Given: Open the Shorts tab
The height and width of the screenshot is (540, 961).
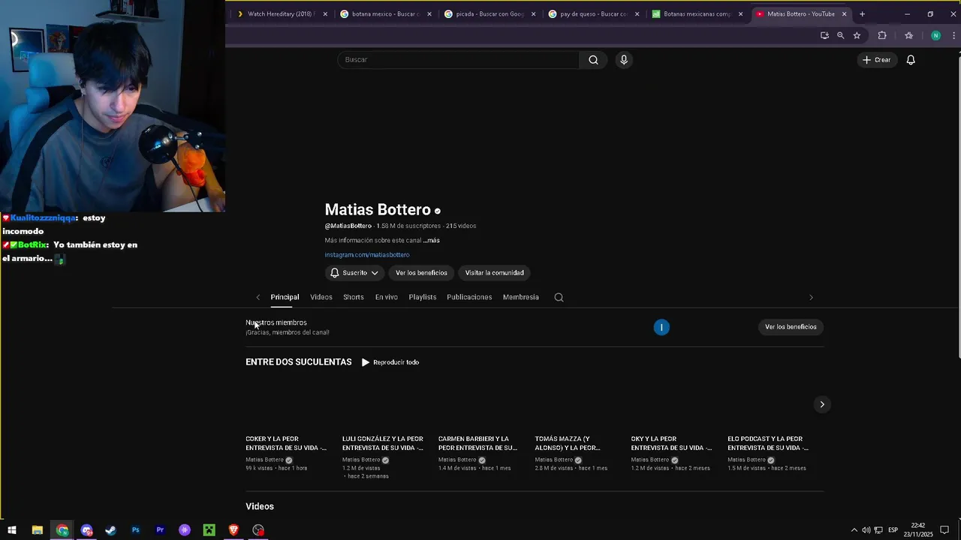Looking at the screenshot, I should (354, 297).
